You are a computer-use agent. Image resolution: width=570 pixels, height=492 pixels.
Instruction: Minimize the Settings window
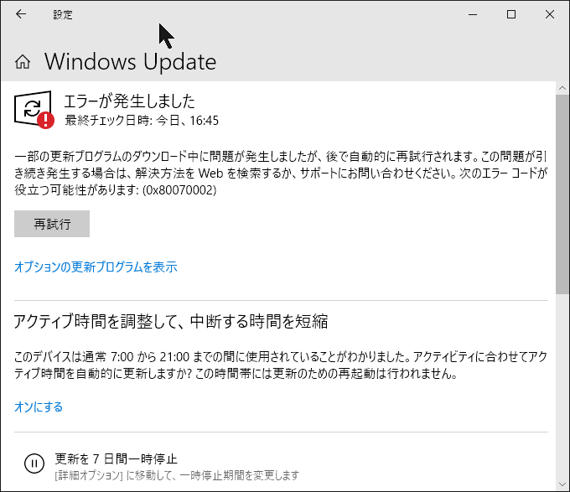pos(473,14)
